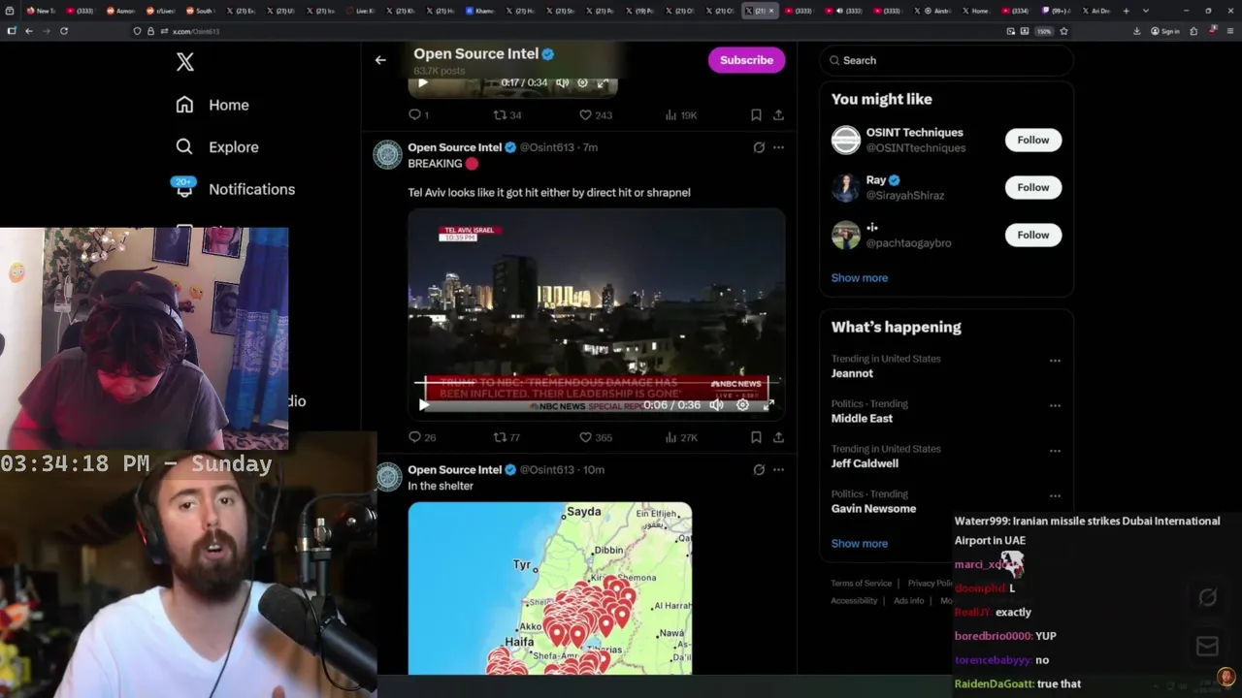Viewport: 1242px width, 698px height.
Task: Open the shelter alert map image
Action: [550, 587]
